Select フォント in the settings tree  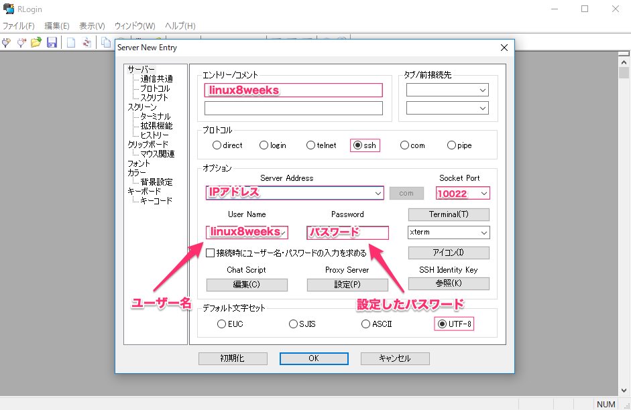click(x=138, y=163)
